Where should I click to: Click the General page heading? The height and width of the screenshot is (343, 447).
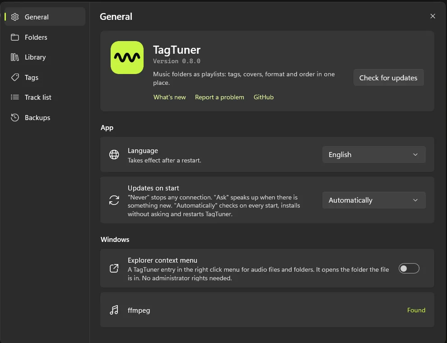point(116,17)
